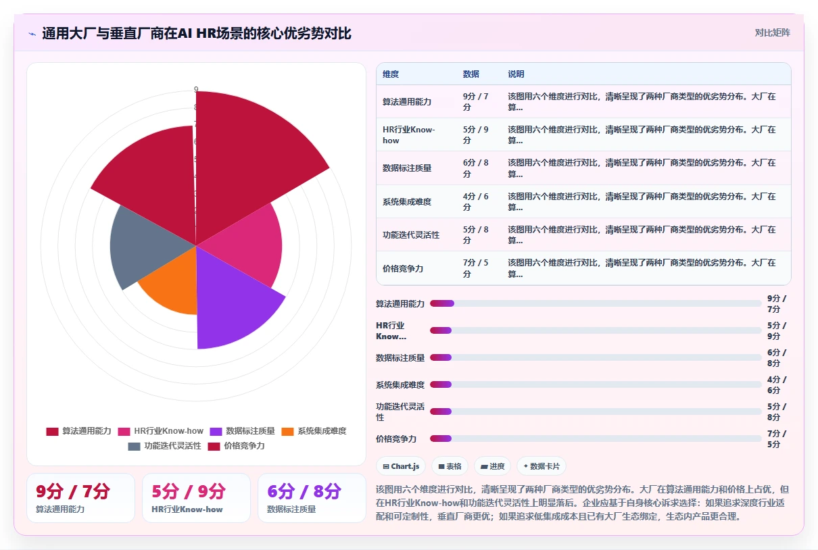Toggle the 功能迭代灵活性 legend entry

click(x=164, y=446)
